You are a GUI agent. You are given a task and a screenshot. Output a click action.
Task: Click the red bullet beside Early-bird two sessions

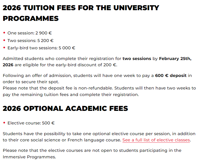coord(4,47)
